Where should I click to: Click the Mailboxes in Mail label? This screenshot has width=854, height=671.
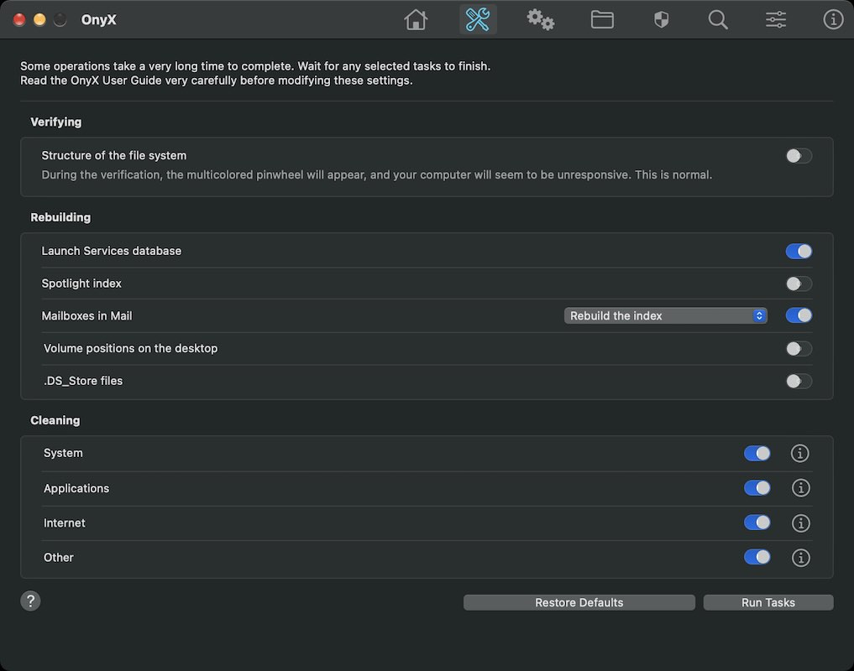pos(87,315)
